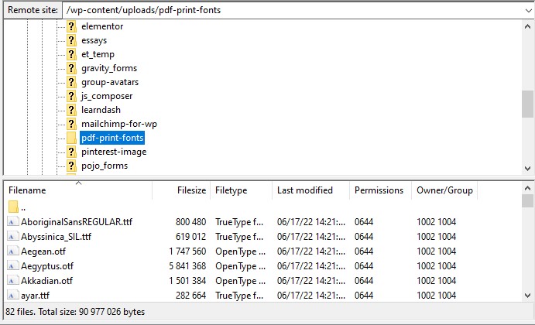Open the Remote site path dropdown

pyautogui.click(x=528, y=11)
